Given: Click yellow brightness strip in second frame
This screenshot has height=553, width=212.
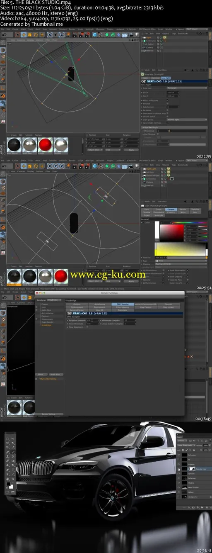Looking at the screenshot, I should coord(181,249).
